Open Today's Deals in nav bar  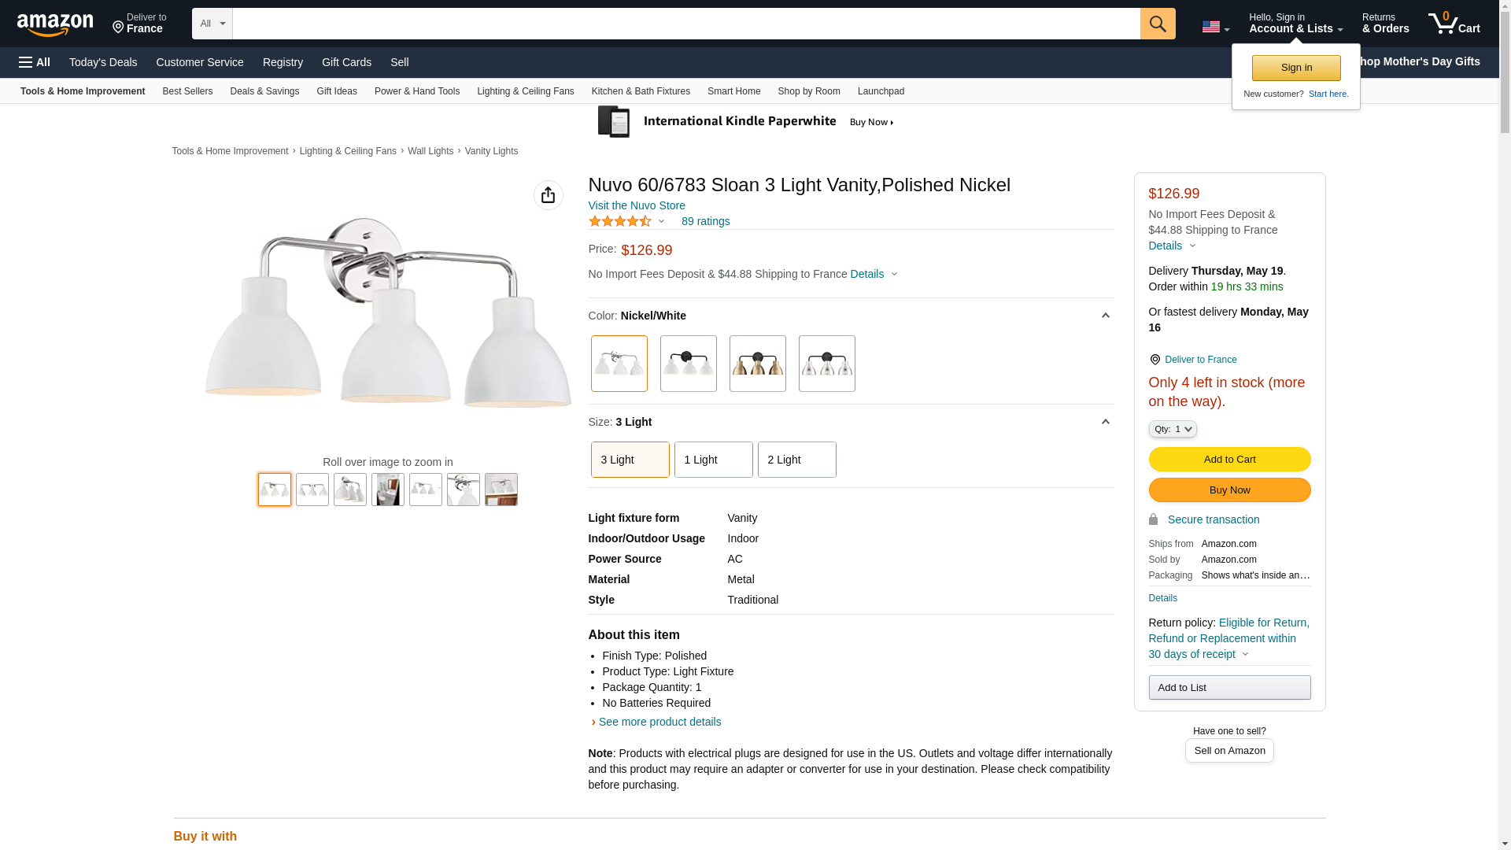pos(103,62)
